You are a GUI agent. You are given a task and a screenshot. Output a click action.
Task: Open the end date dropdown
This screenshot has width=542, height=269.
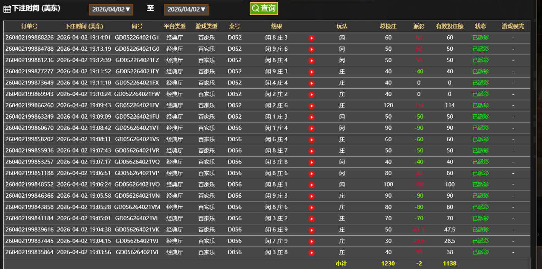pos(186,10)
